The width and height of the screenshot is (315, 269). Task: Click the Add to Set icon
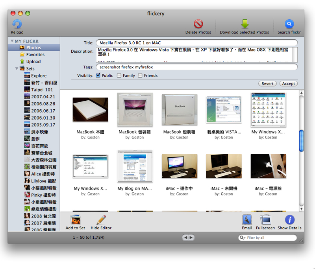click(x=75, y=220)
